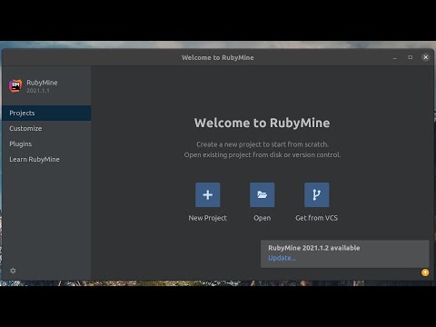Click the Get from VCS label
The width and height of the screenshot is (436, 327).
pyautogui.click(x=317, y=218)
